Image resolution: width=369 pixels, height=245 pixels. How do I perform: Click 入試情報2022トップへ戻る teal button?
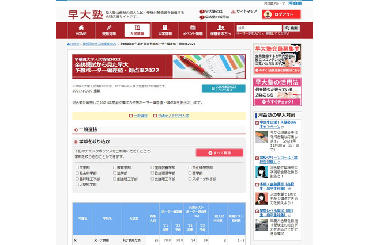tap(224, 88)
